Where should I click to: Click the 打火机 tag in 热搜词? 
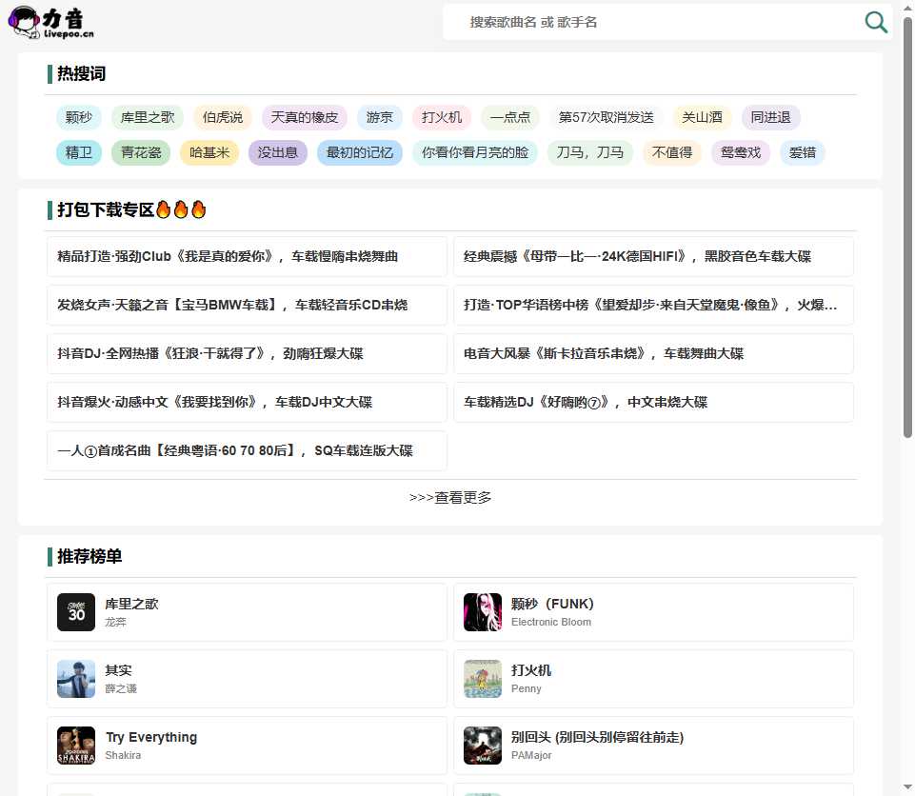pos(442,117)
